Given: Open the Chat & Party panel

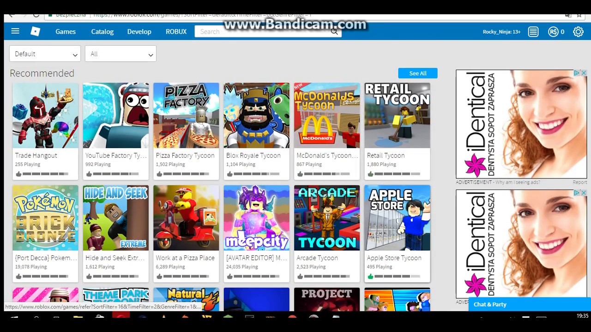Looking at the screenshot, I should tap(529, 304).
